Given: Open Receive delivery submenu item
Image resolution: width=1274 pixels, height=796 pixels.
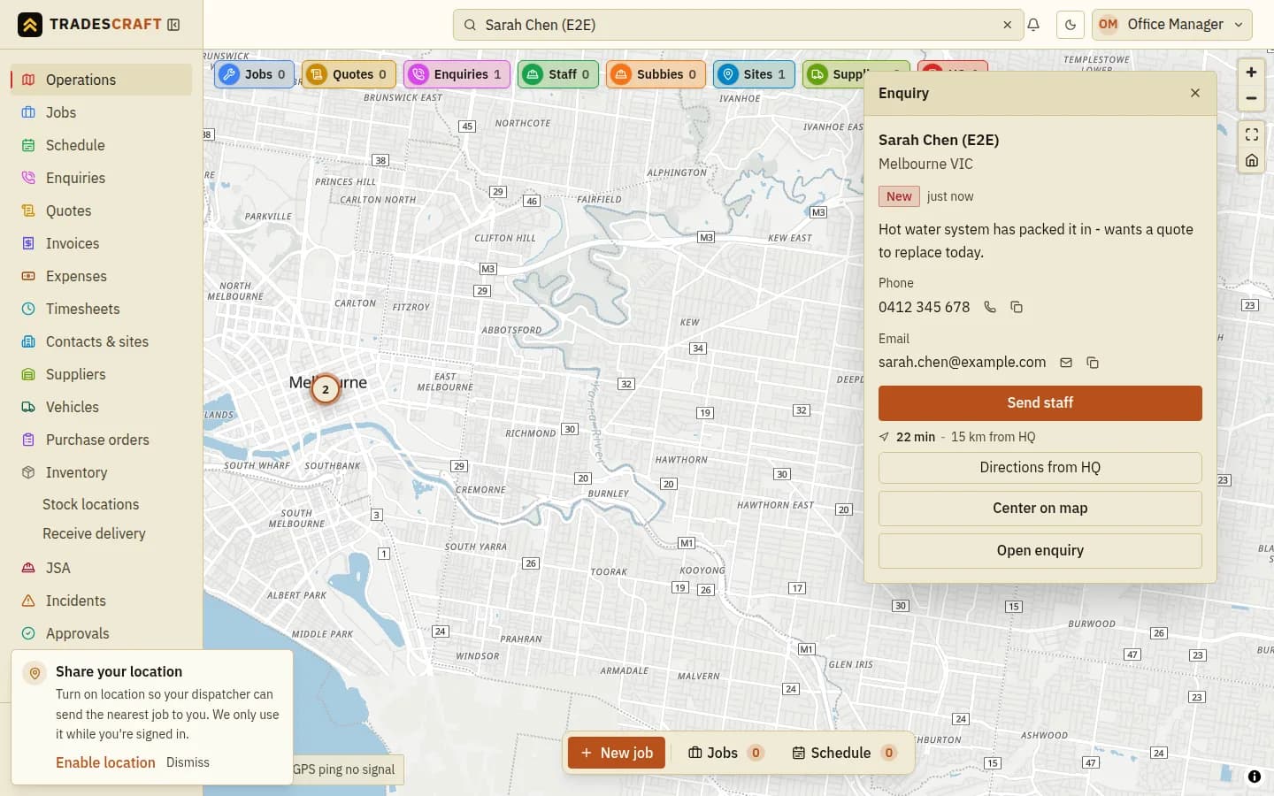Looking at the screenshot, I should click(x=94, y=533).
